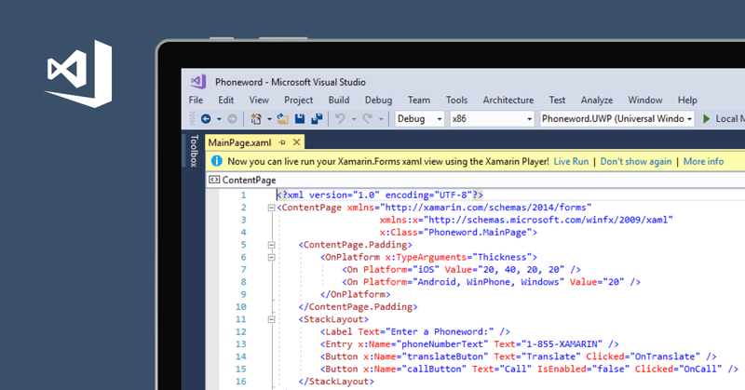Open the Debug configuration dropdown
The image size is (745, 390).
coord(420,119)
